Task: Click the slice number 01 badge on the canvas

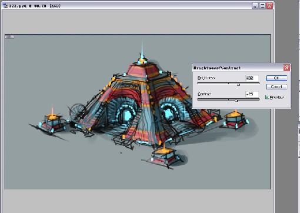Action: pos(7,37)
